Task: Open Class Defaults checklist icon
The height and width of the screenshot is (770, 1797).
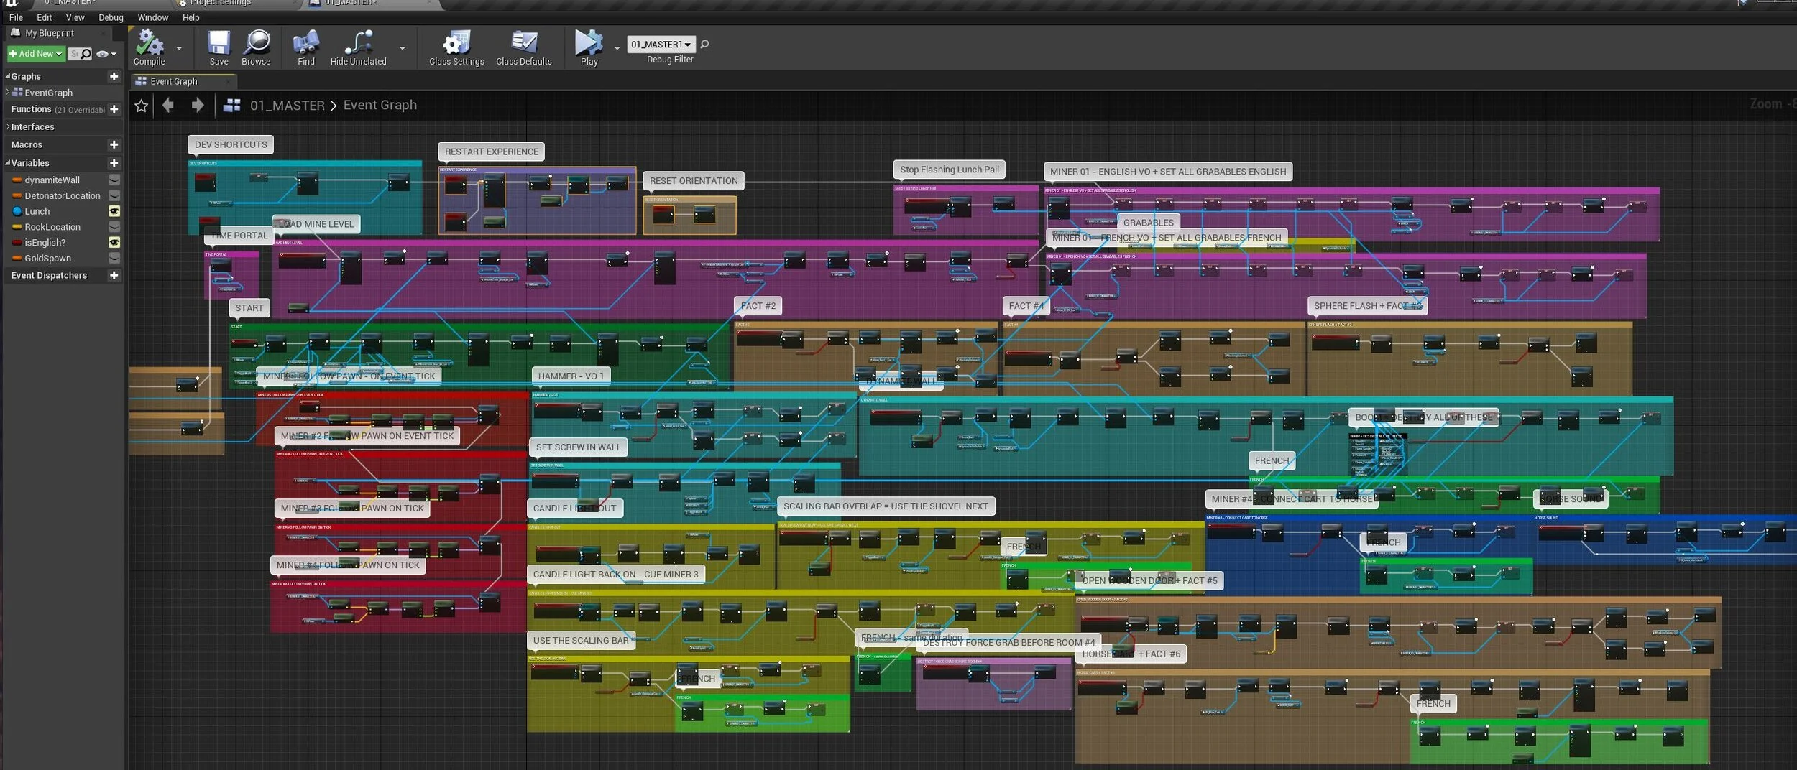Action: click(523, 42)
